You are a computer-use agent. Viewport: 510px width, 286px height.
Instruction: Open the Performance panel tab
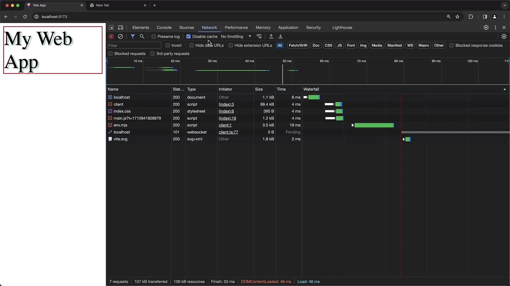click(236, 27)
